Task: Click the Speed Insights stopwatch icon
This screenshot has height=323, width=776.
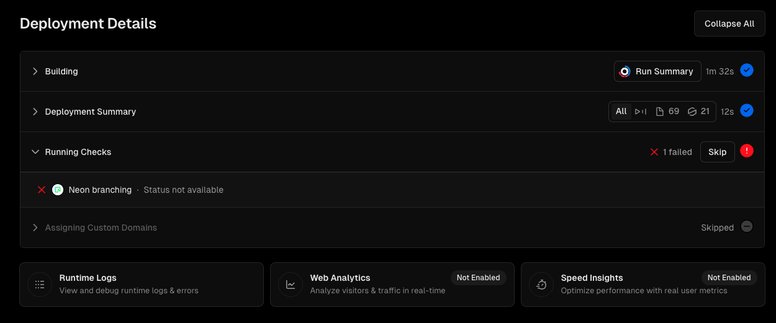Action: coord(541,285)
